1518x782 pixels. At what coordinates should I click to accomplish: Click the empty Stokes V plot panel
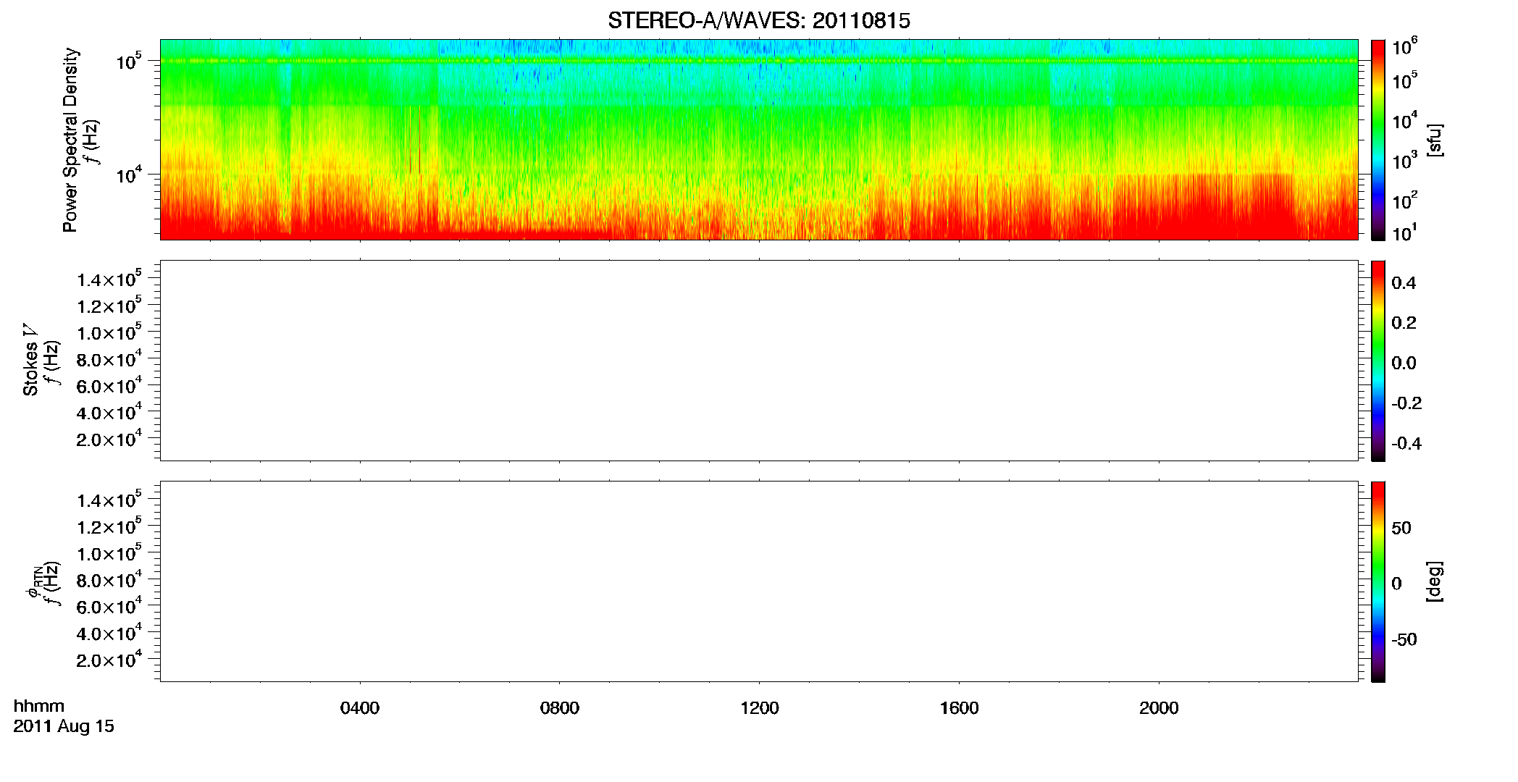(x=759, y=361)
